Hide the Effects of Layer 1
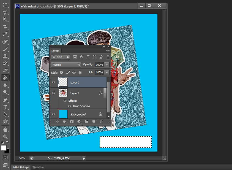 (65, 101)
